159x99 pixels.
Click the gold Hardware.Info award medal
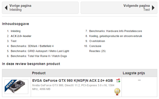(117, 92)
